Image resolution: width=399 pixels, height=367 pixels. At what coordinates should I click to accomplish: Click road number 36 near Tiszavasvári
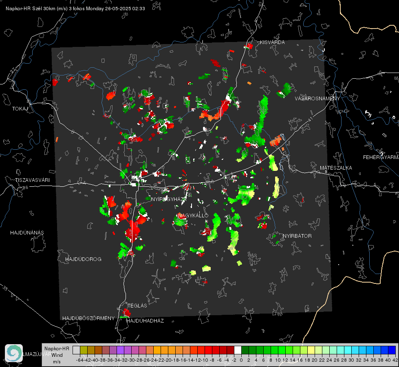tap(25, 188)
